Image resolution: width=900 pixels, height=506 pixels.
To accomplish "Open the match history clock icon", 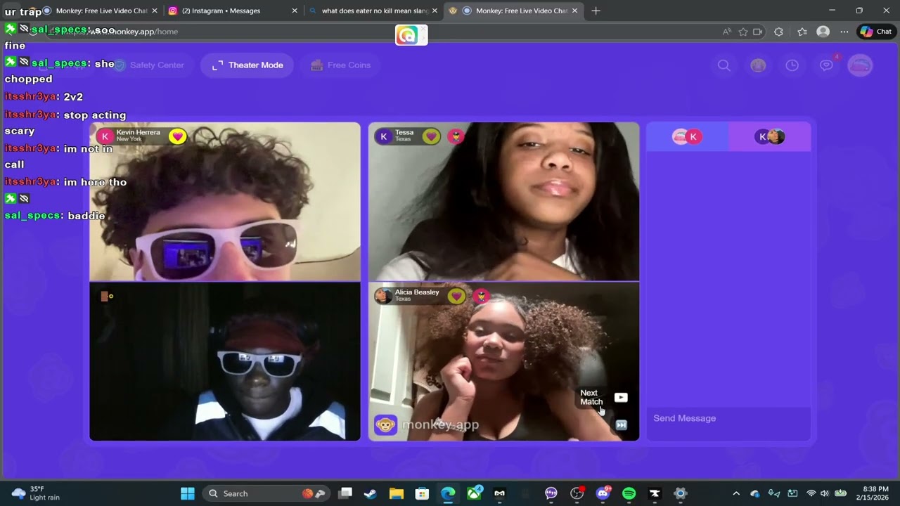I will [792, 65].
